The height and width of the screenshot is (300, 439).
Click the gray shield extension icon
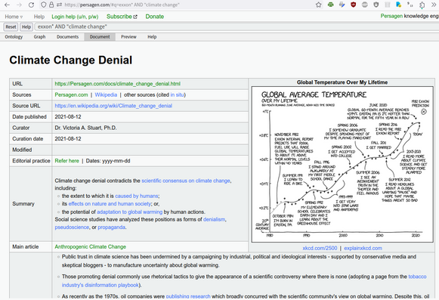click(x=376, y=5)
